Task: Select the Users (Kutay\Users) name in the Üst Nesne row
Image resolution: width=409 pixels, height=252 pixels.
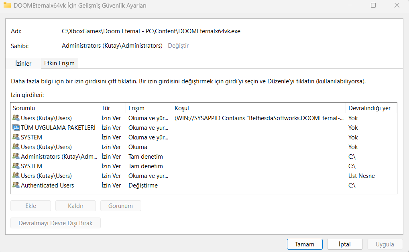Action: [x=46, y=176]
